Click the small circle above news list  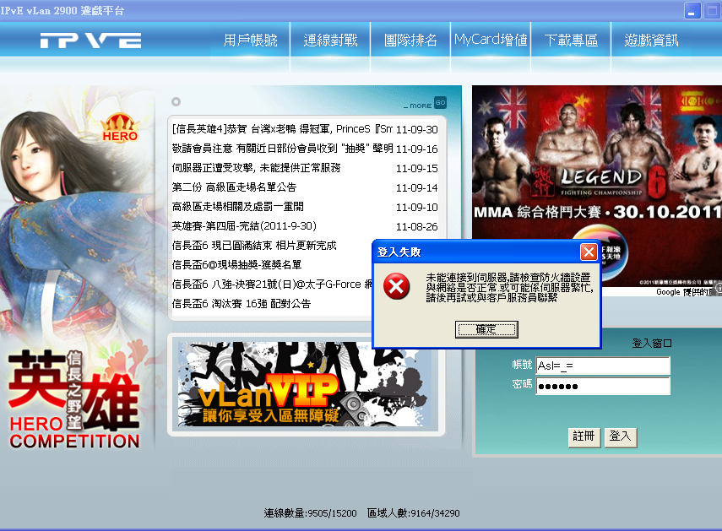(x=176, y=101)
